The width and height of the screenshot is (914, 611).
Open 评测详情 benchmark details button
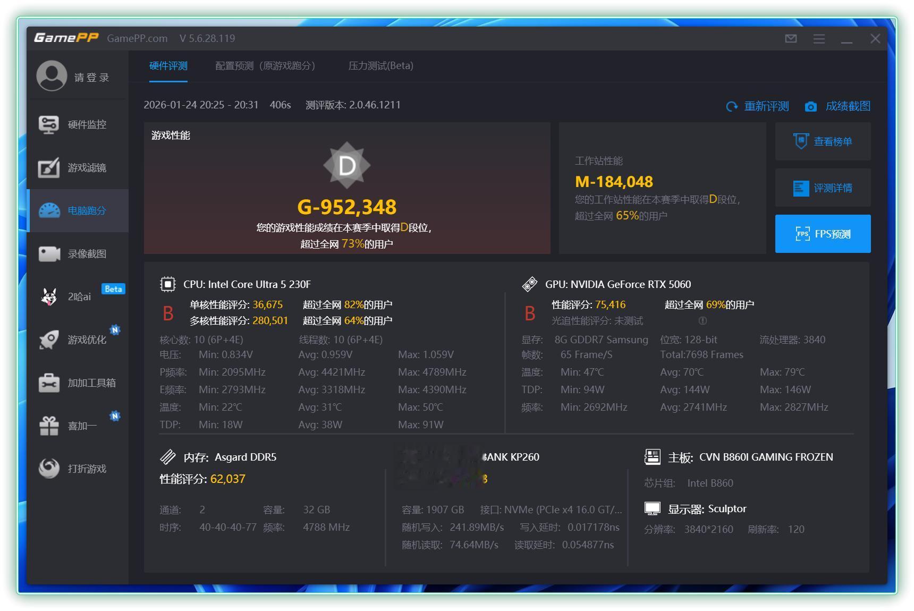click(823, 188)
